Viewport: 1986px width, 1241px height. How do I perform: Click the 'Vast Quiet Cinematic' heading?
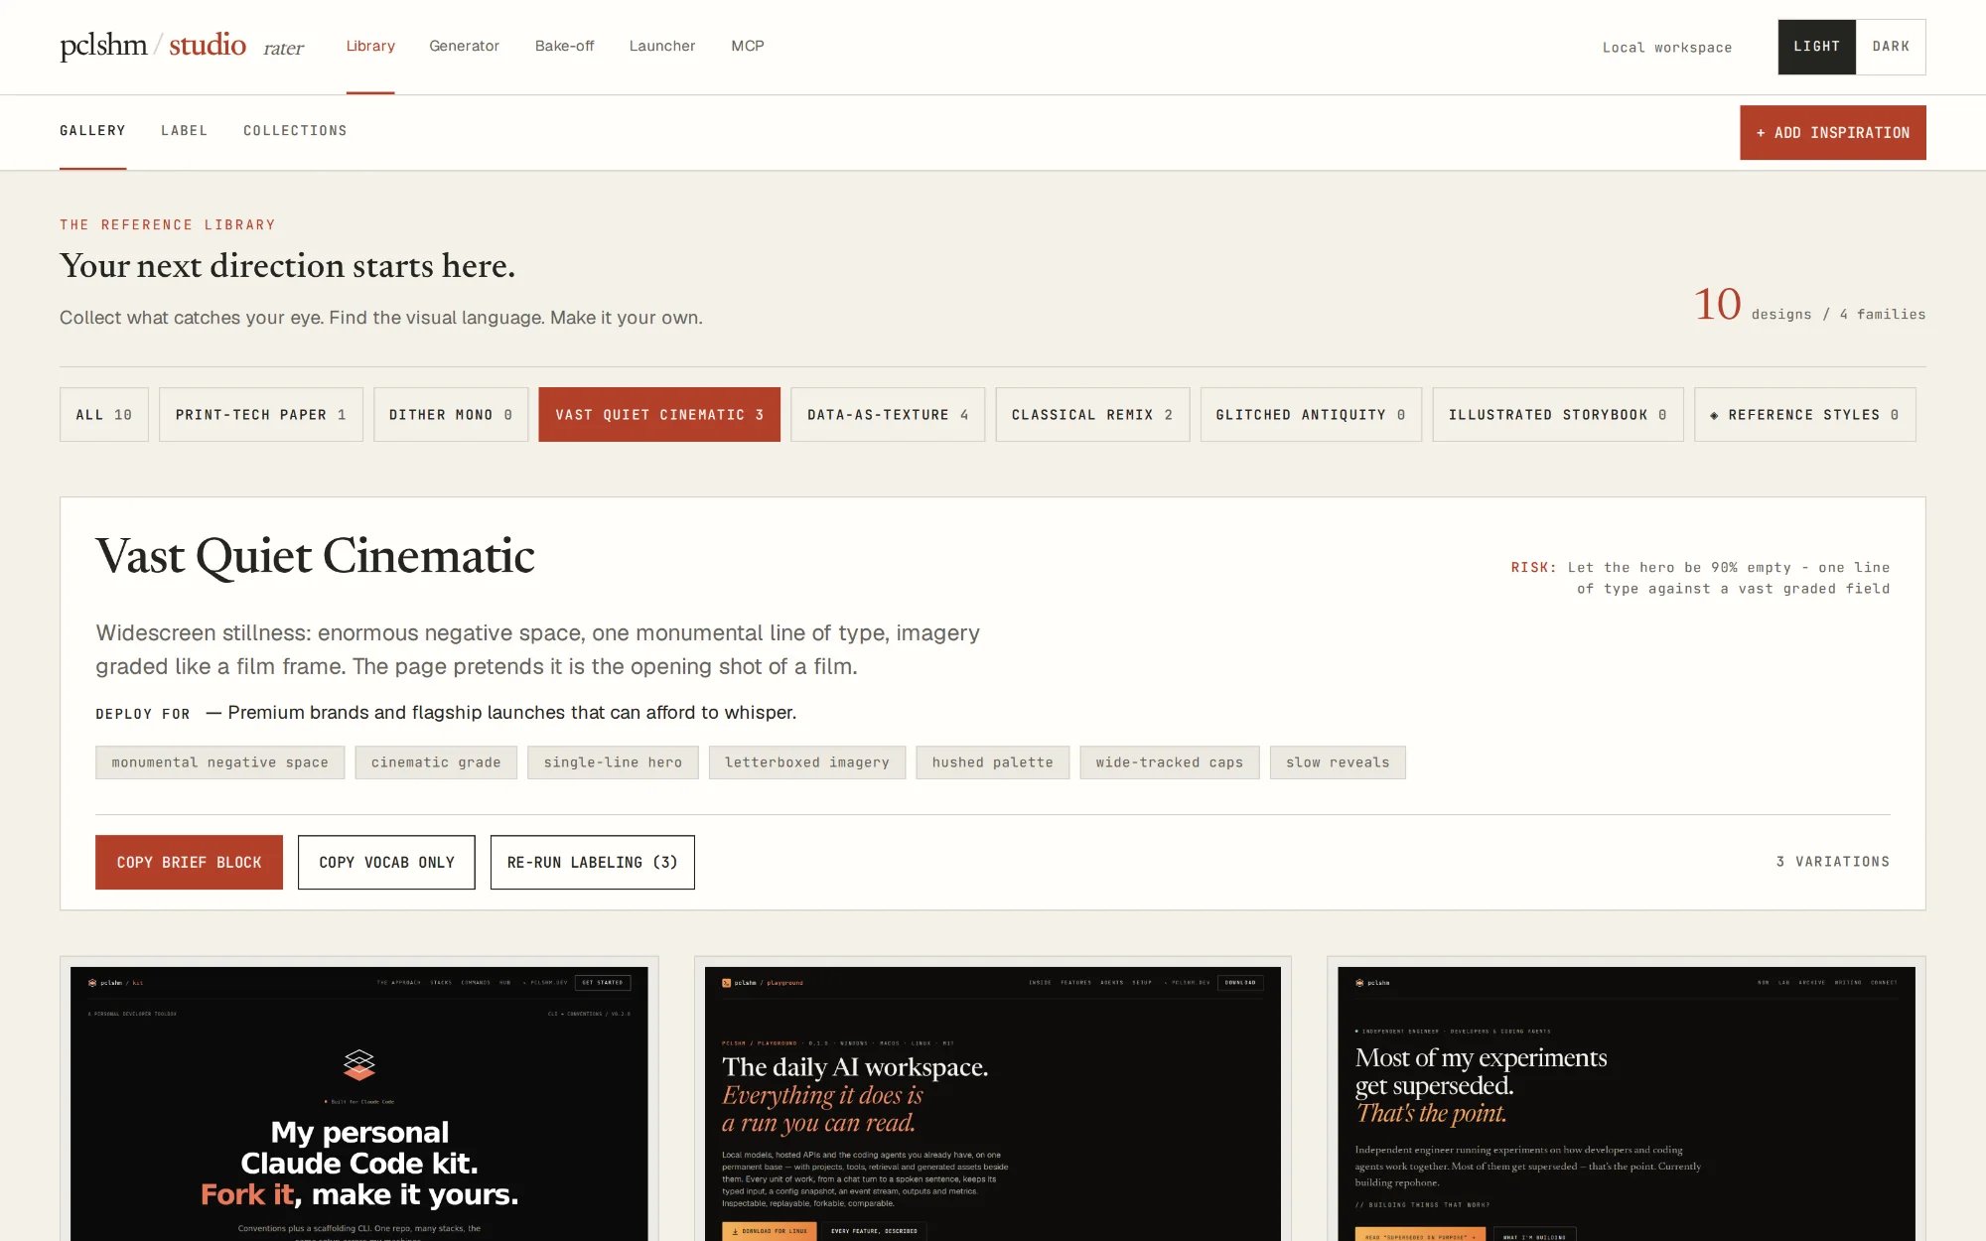[316, 556]
